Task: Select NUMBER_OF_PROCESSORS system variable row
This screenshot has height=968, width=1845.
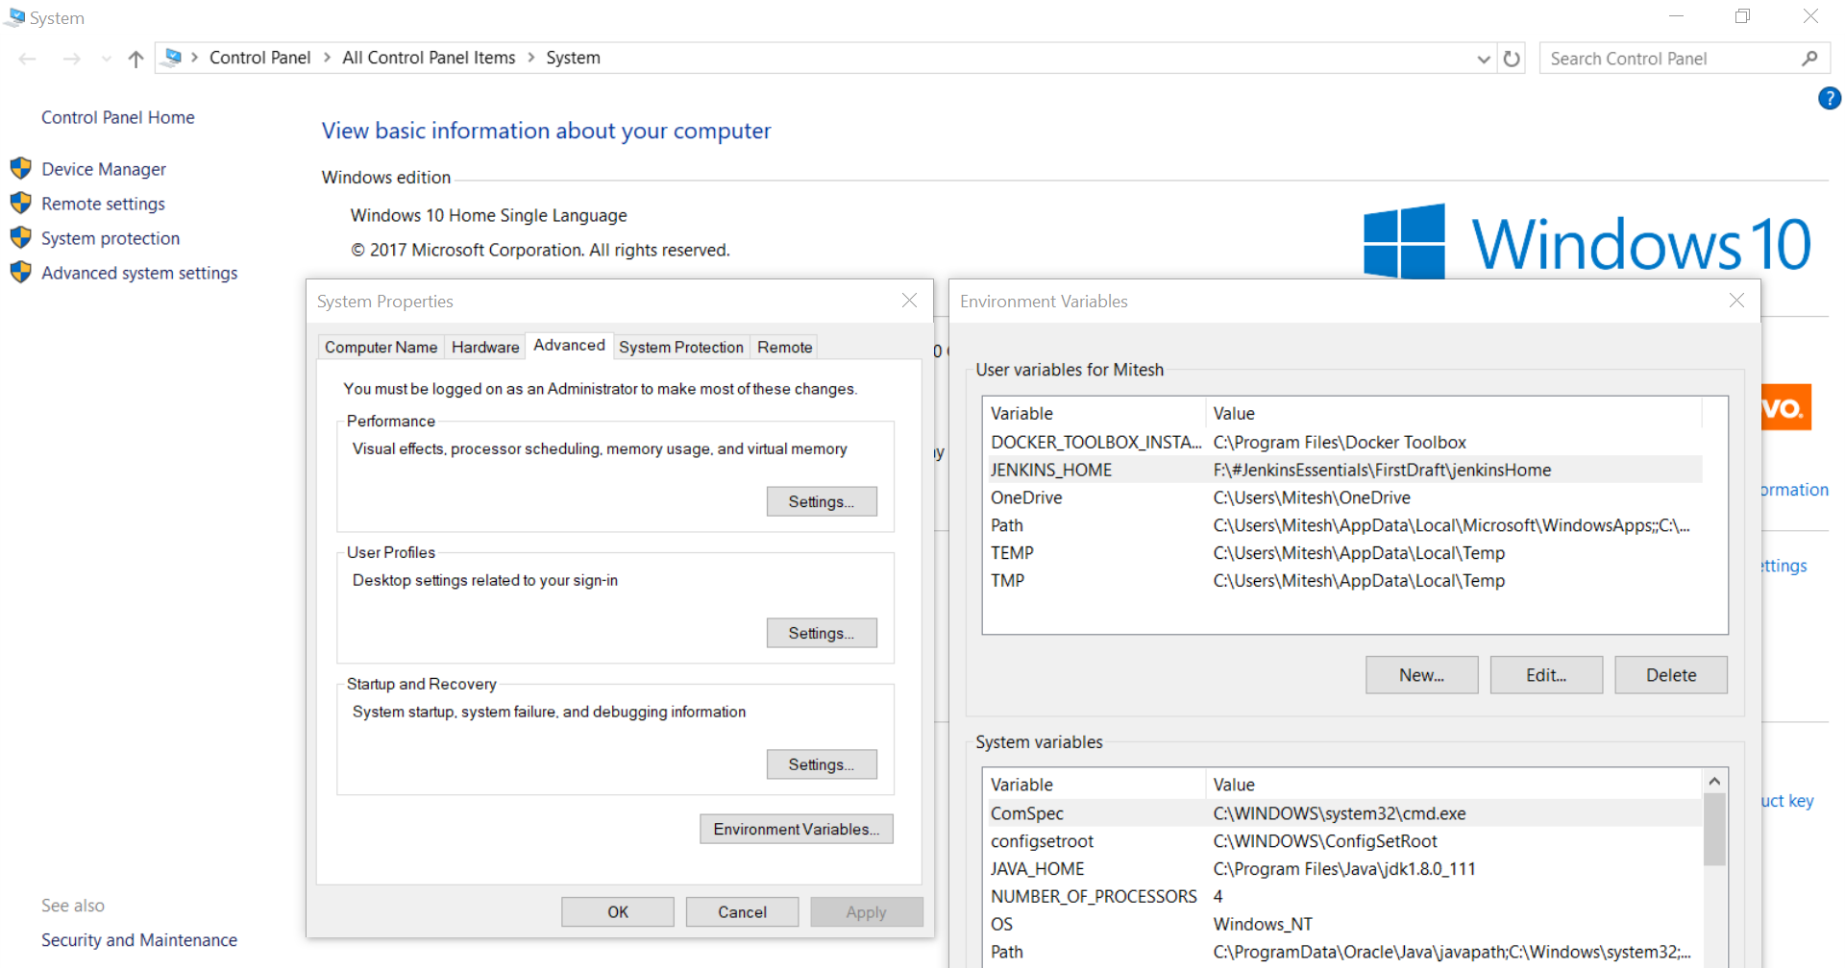Action: pos(1345,896)
